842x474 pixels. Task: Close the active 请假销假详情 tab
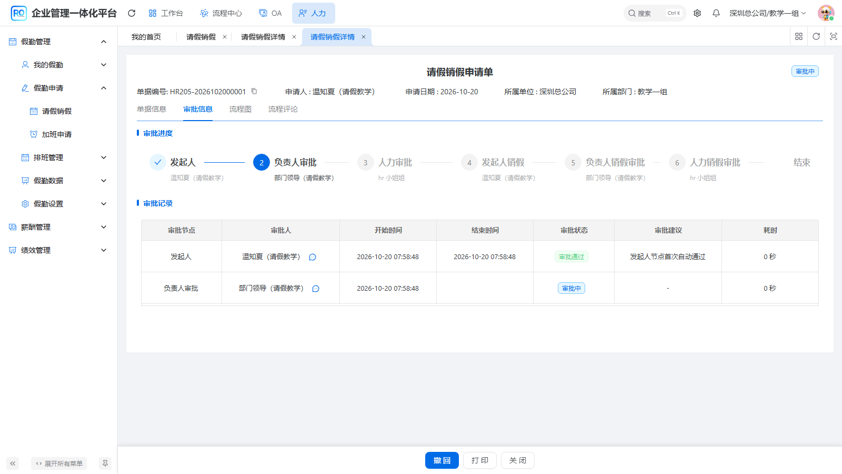(x=364, y=37)
